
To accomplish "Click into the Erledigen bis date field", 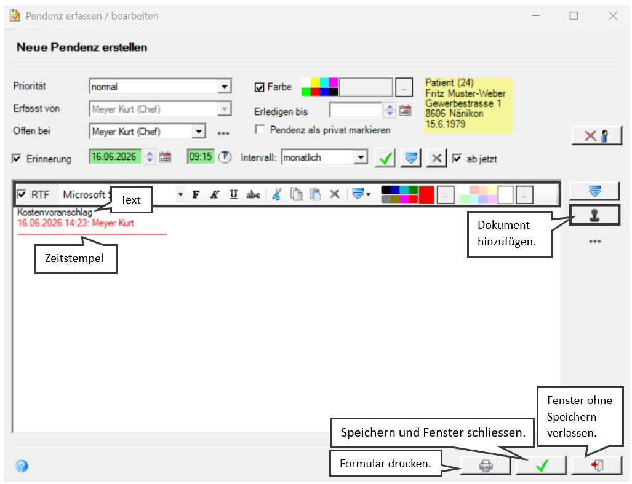I will [x=356, y=110].
